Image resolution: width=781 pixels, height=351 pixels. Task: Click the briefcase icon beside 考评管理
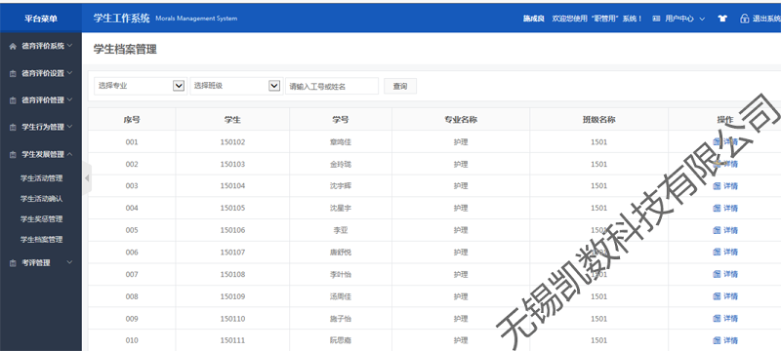13,263
